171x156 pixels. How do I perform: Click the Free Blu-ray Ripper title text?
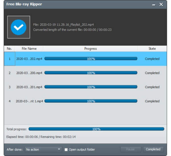24,4
